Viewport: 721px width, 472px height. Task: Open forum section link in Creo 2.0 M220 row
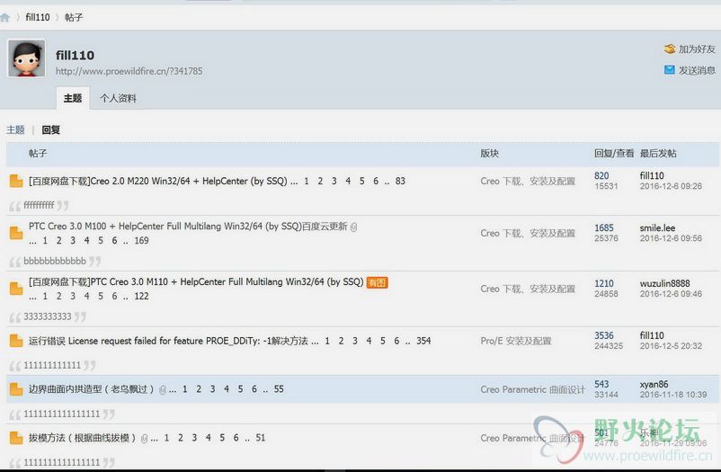[x=528, y=182]
